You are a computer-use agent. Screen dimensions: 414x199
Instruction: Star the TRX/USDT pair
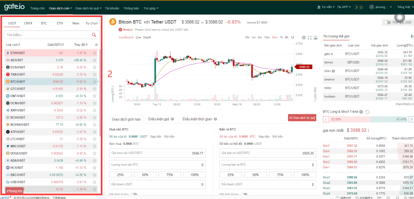click(95, 74)
